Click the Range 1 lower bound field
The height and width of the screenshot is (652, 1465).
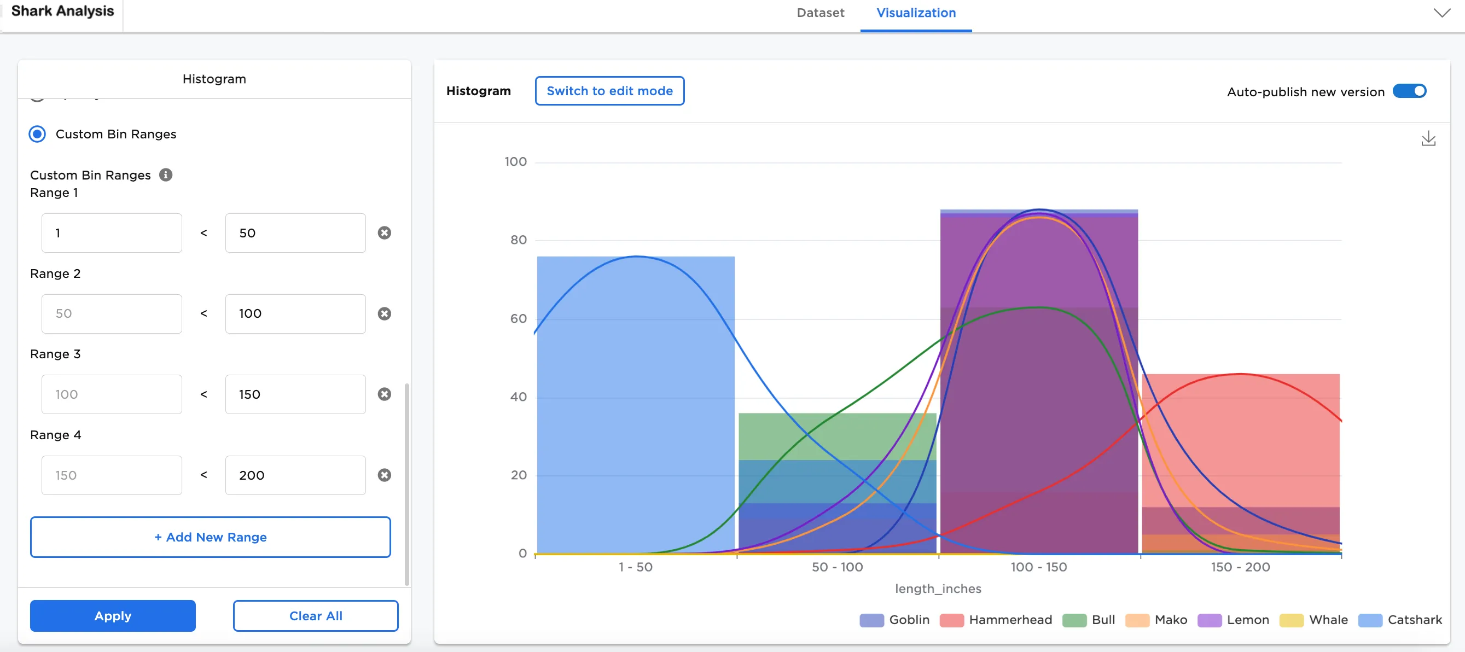point(112,233)
